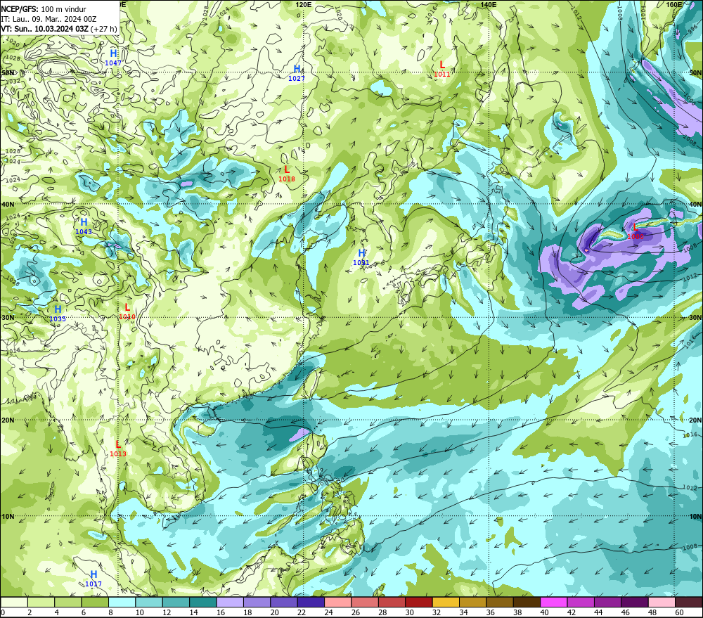Pick the bright magenta 40-42 legend swatch

click(x=554, y=602)
